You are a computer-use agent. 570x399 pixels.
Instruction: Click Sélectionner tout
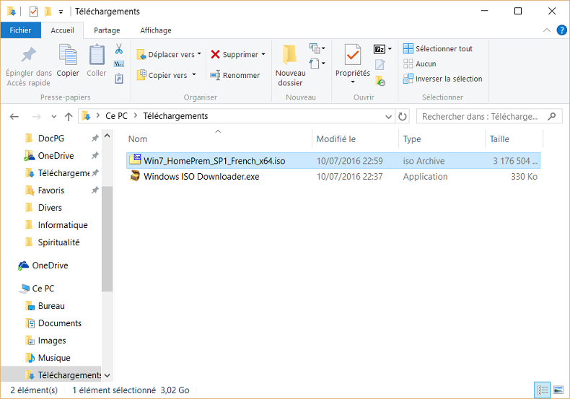coord(438,48)
